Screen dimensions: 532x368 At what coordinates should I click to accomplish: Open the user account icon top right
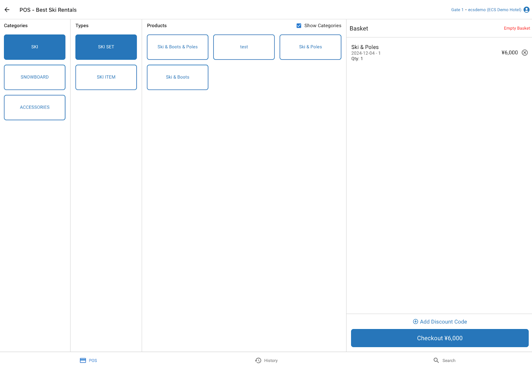526,10
